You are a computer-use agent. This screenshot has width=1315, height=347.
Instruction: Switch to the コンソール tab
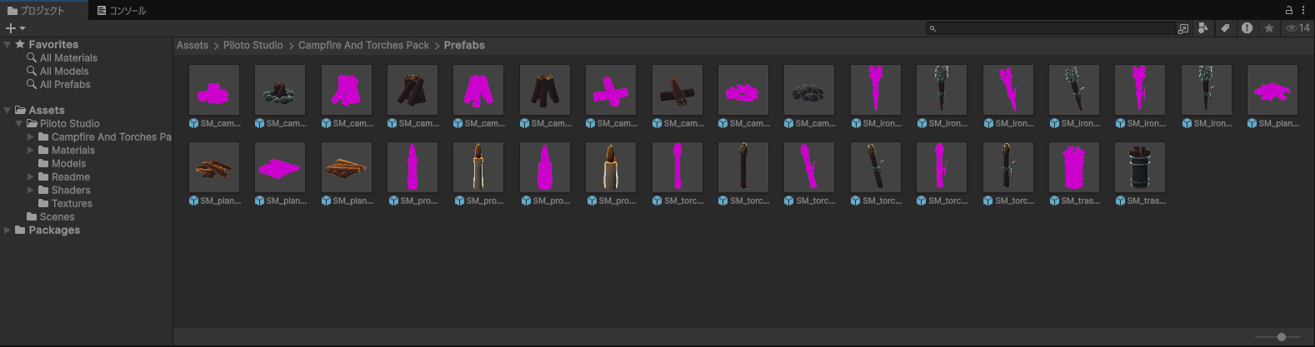point(121,10)
